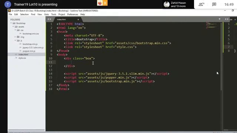
Task: Go to next tab using right arrow
Action: click(50, 19)
